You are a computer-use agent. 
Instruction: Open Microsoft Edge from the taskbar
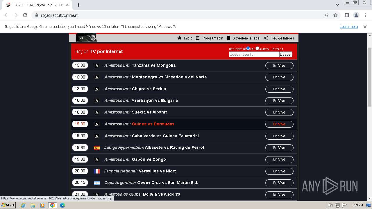tap(62, 205)
